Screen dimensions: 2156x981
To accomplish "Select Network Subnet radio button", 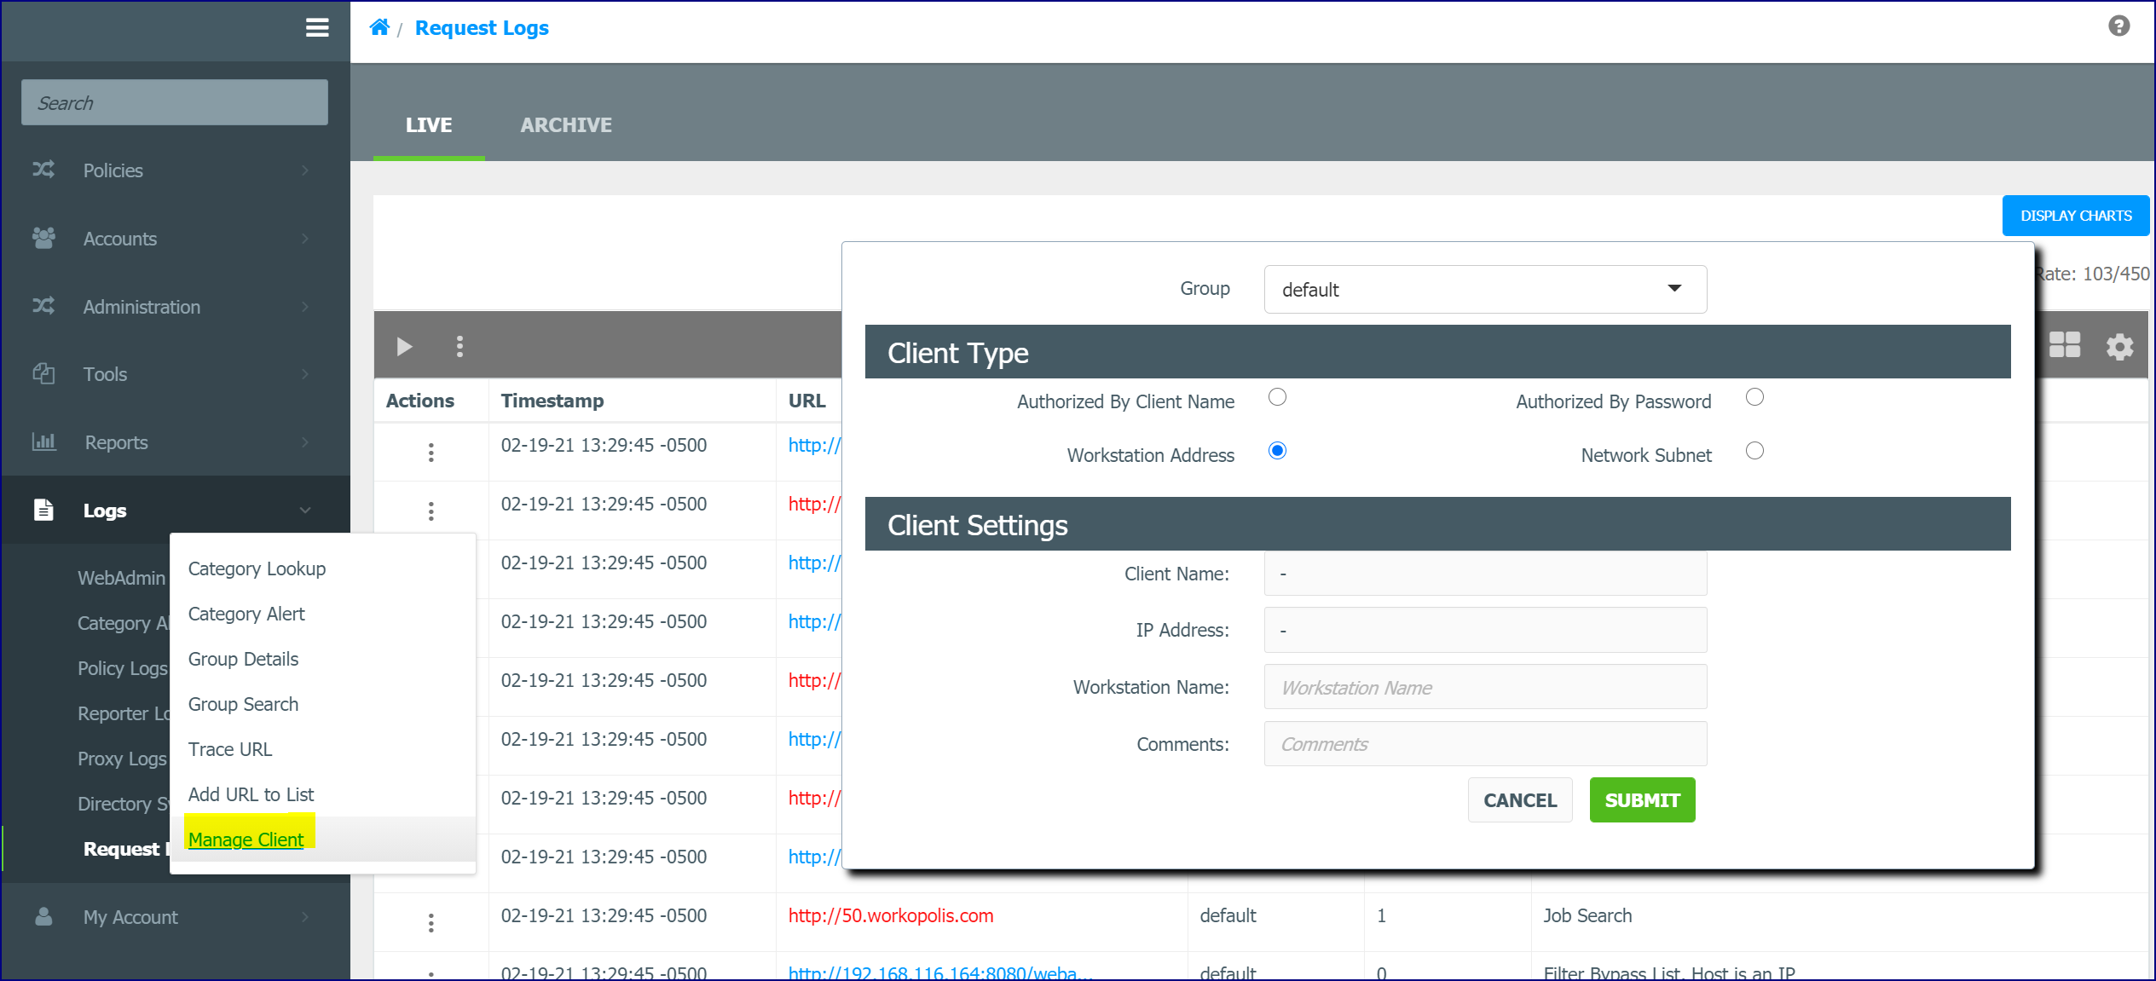I will coord(1754,451).
